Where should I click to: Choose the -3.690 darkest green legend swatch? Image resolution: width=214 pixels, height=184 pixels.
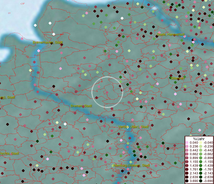coord(201,181)
